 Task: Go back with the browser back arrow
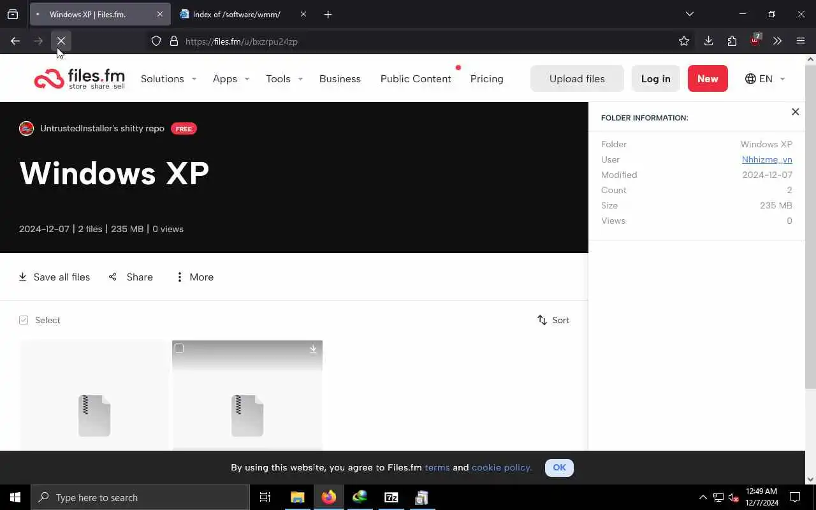coord(15,41)
